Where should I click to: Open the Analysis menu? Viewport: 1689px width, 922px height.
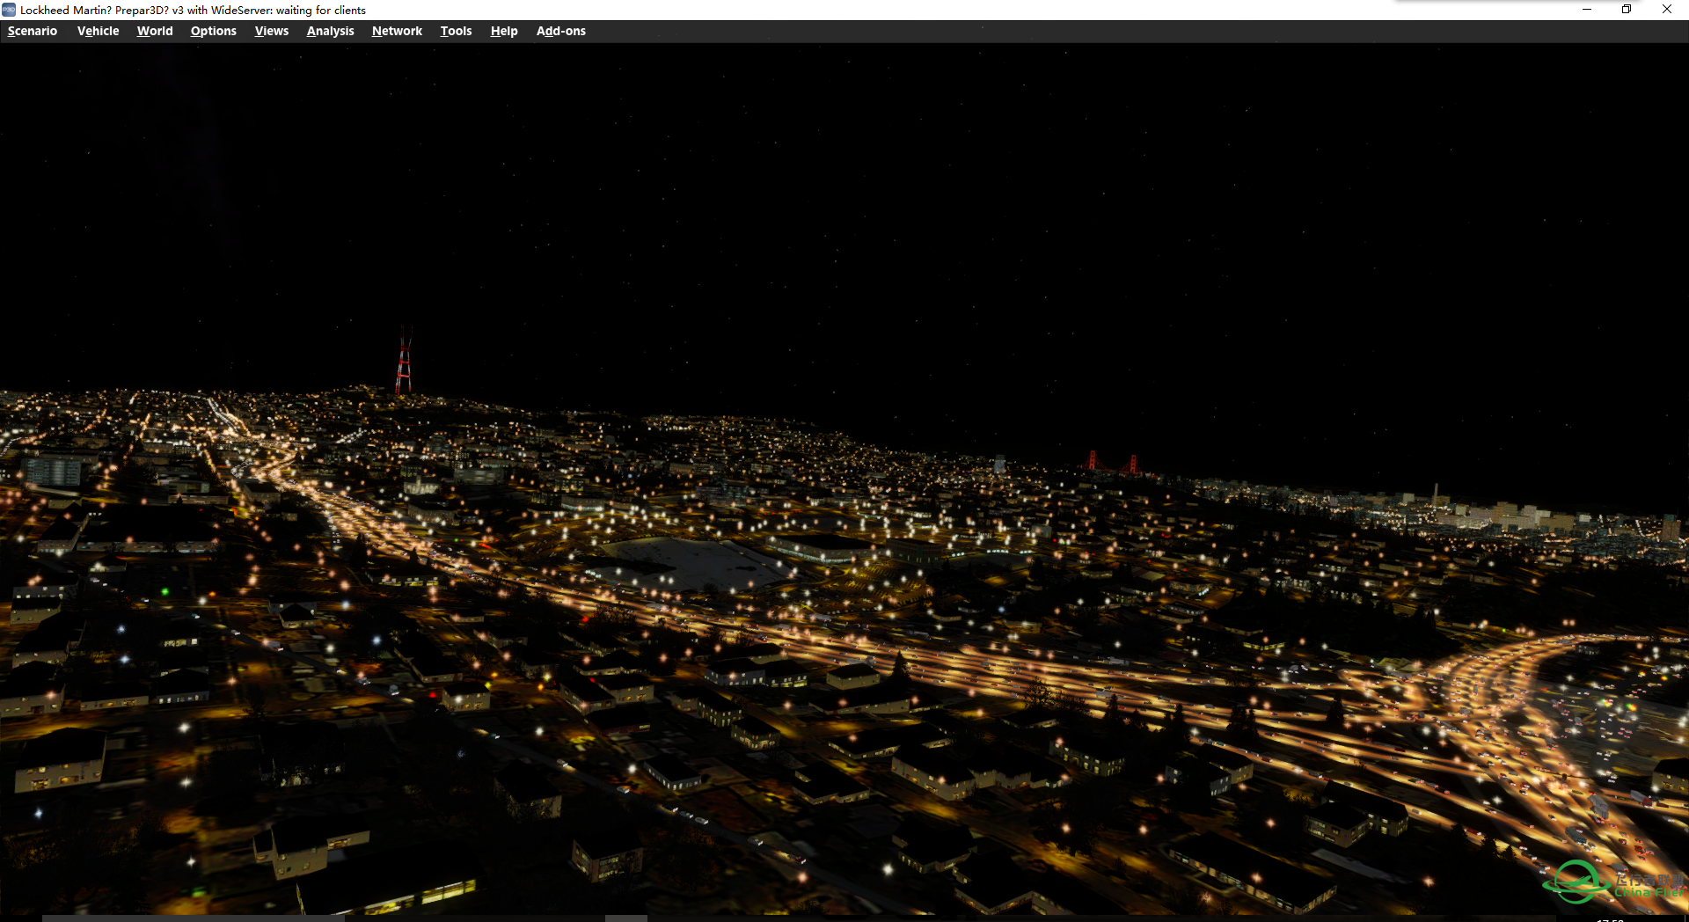331,31
